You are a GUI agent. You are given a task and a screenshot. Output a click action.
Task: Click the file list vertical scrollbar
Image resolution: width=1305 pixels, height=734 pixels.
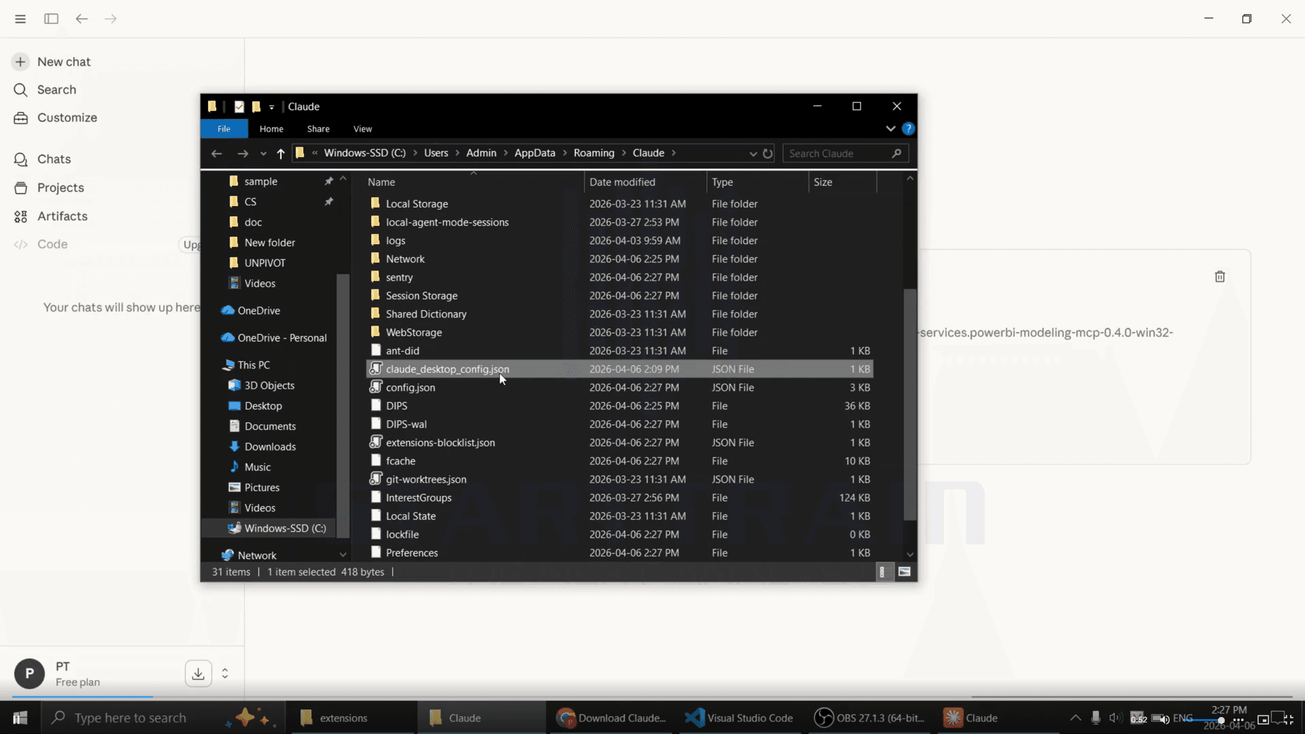910,404
